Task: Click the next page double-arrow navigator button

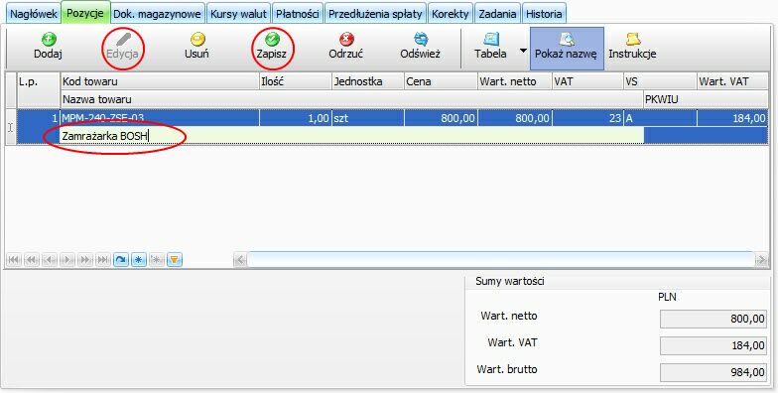Action: coord(85,260)
